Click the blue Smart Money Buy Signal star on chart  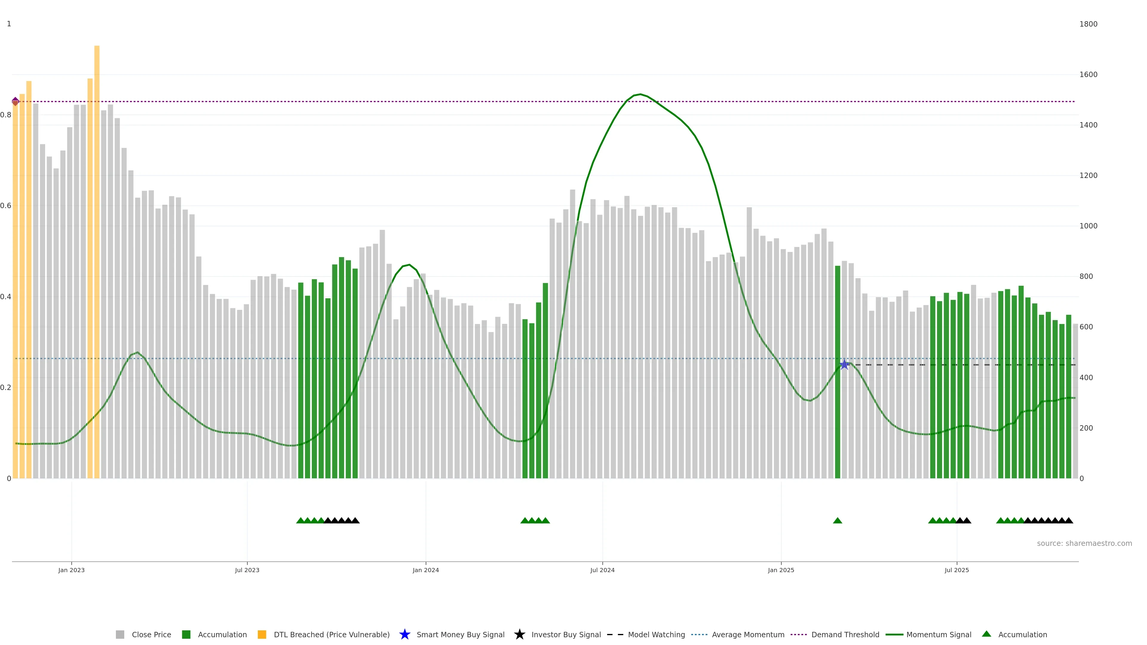coord(844,365)
